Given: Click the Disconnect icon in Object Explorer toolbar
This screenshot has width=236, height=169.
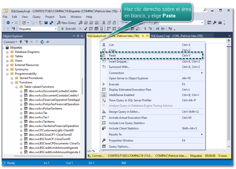Looking at the screenshot, I should coord(26,42).
